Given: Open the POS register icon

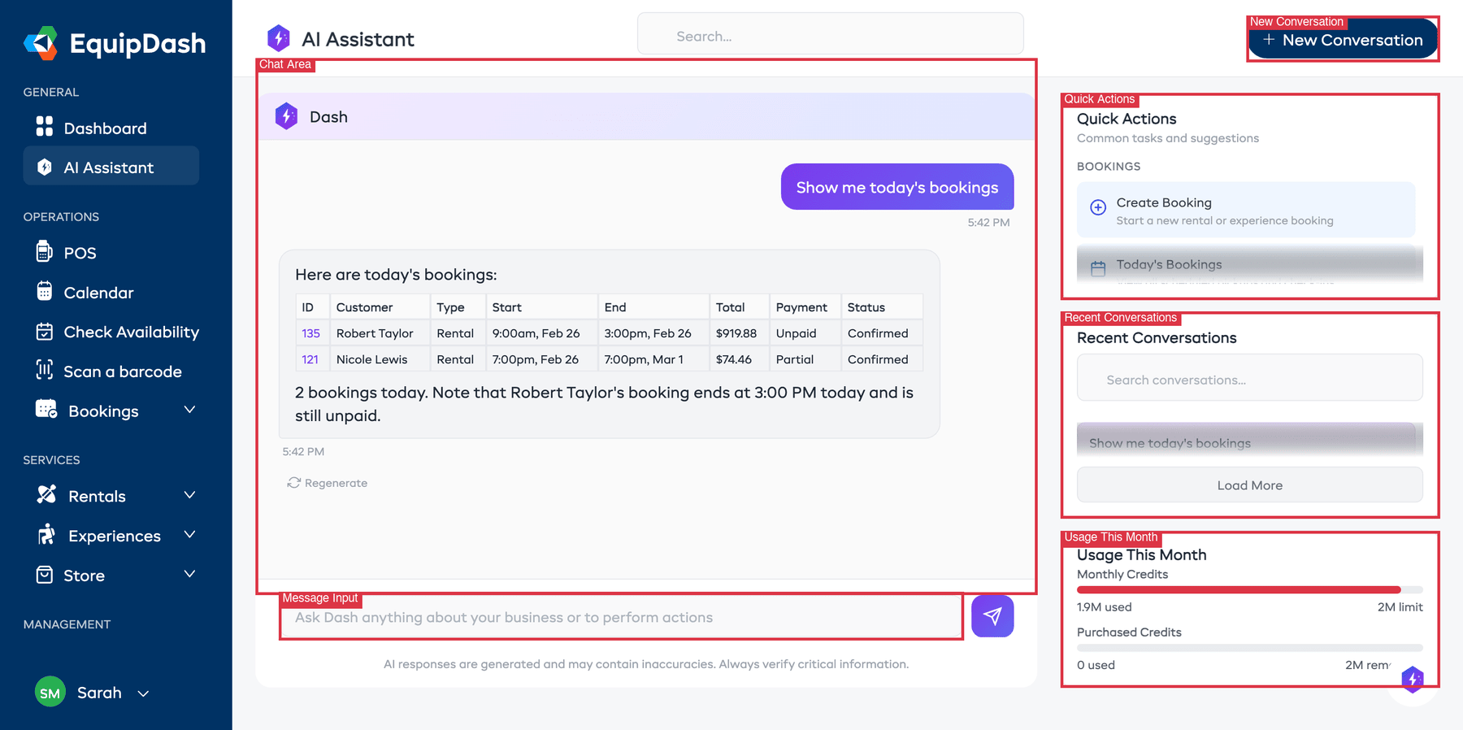Looking at the screenshot, I should [x=45, y=252].
